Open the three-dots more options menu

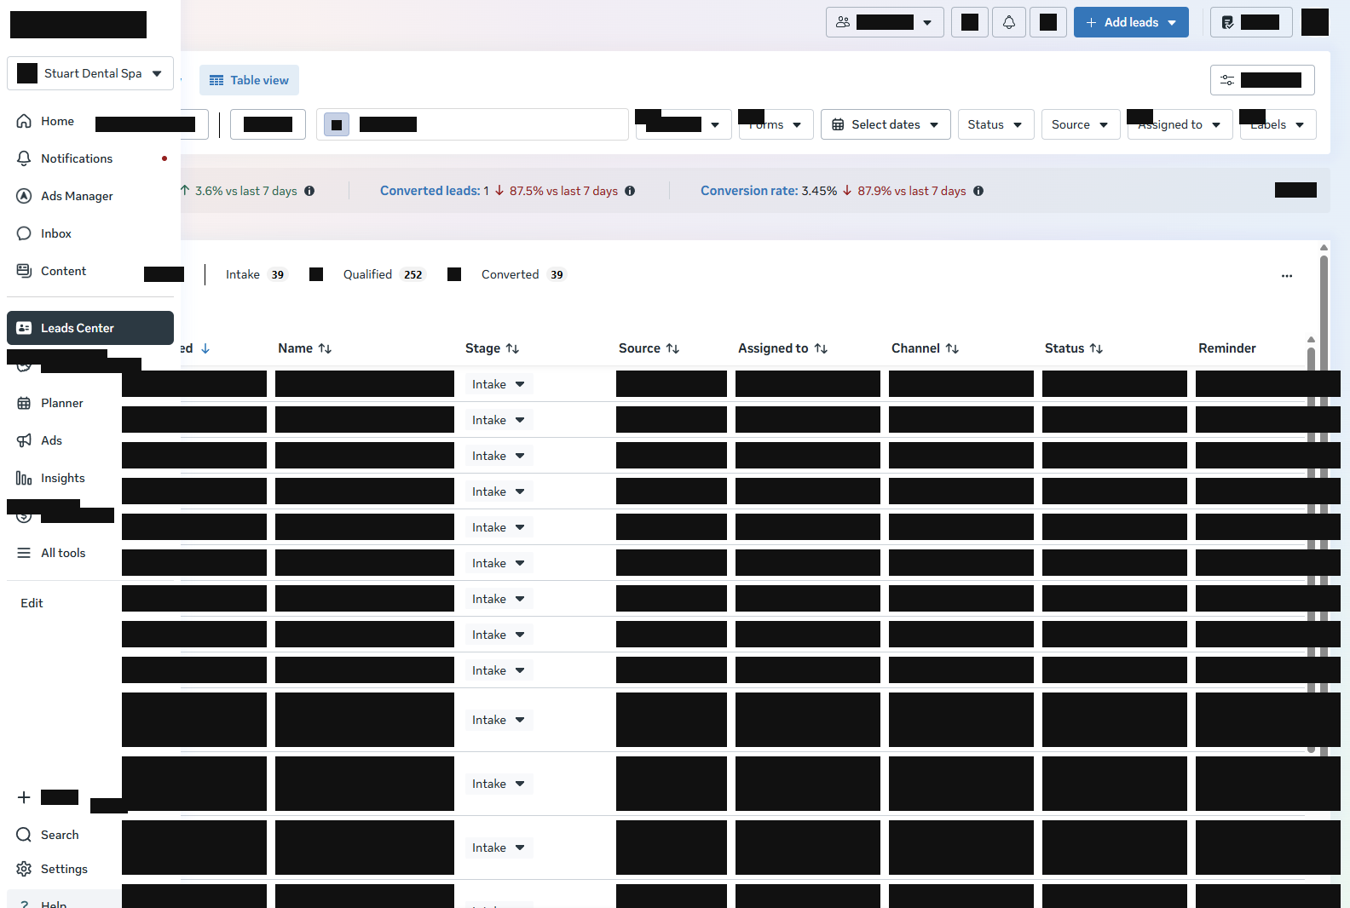[x=1287, y=275]
